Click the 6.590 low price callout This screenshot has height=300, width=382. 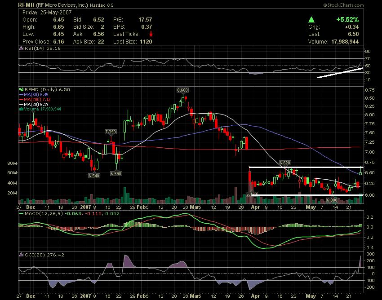point(116,174)
